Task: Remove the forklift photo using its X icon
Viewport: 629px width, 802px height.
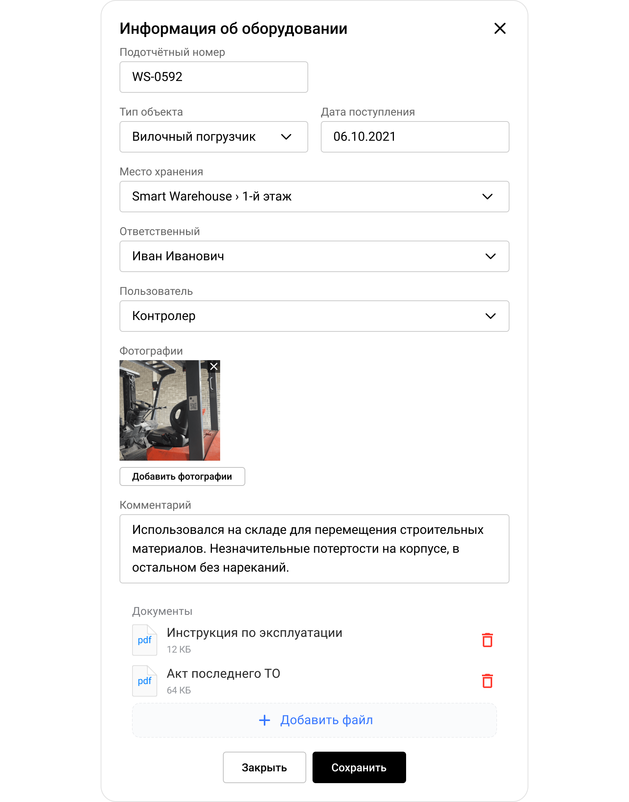Action: click(x=214, y=366)
